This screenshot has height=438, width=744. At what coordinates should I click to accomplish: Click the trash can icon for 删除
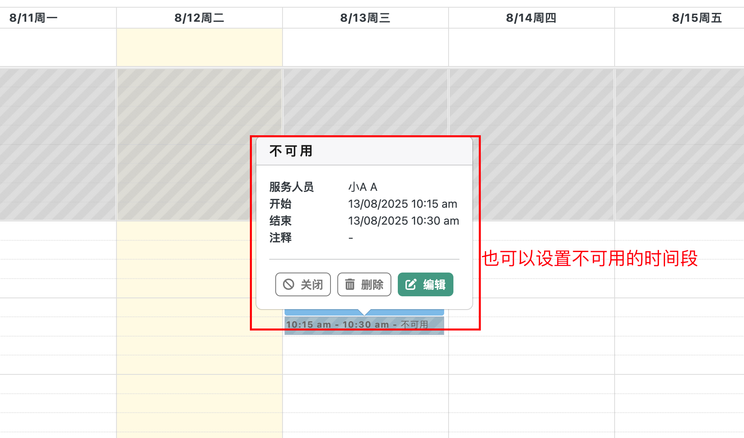pyautogui.click(x=350, y=285)
